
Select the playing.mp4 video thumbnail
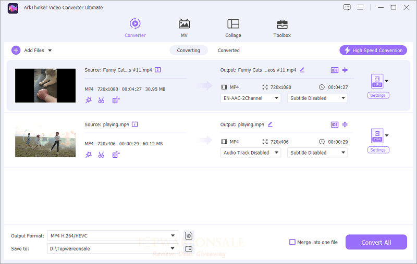pos(45,140)
